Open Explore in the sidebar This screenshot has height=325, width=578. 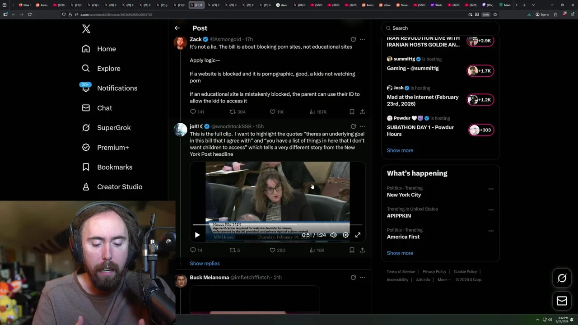[x=101, y=69]
